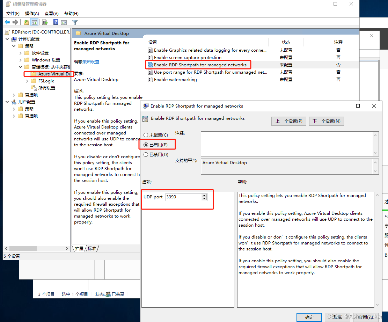Toggle the show/hide console tree icon
This screenshot has width=388, height=322.
[x=34, y=22]
